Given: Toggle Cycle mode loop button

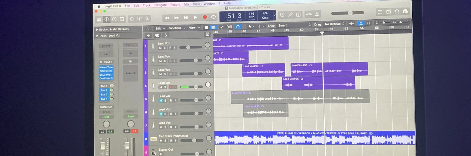Looking at the screenshot, I should (x=214, y=17).
